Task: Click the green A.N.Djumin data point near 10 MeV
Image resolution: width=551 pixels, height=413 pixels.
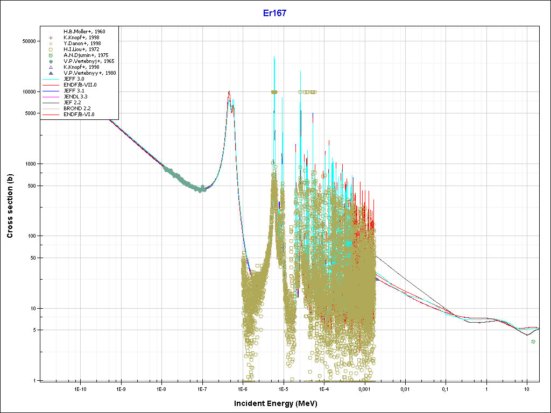Action: (x=533, y=341)
